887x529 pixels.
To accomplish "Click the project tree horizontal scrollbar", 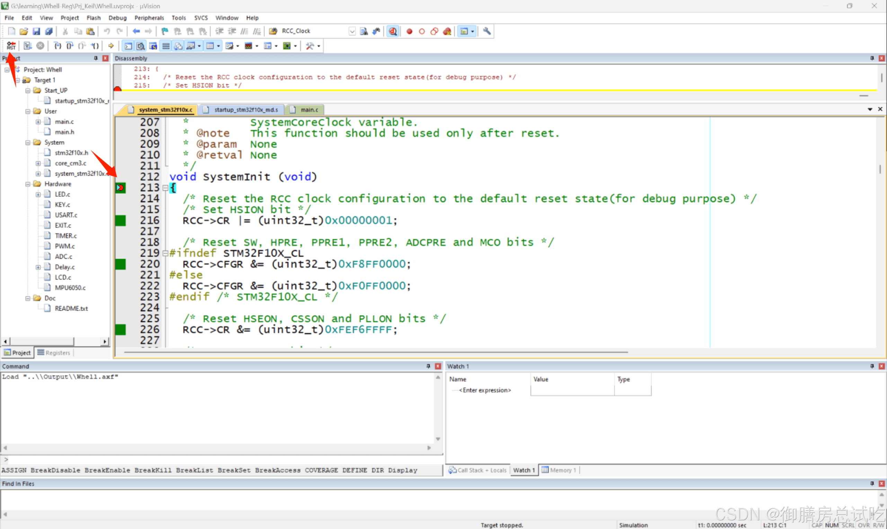I will point(55,341).
